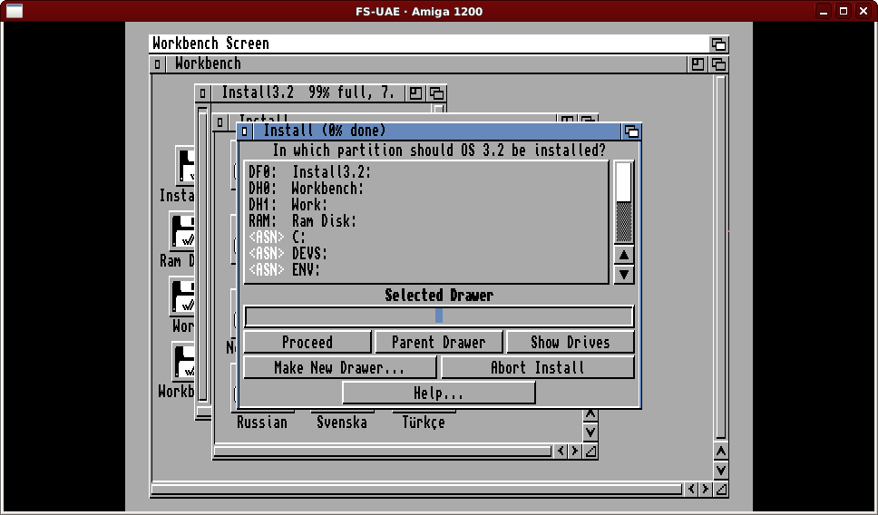
Task: Click the Install drawer window down arrow
Action: point(590,432)
